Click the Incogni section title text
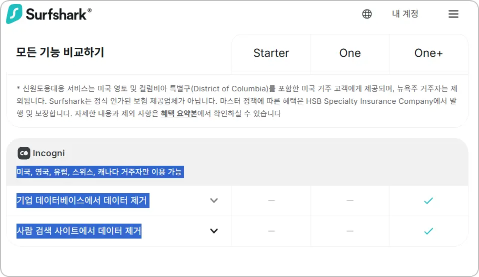This screenshot has width=479, height=277. point(48,153)
